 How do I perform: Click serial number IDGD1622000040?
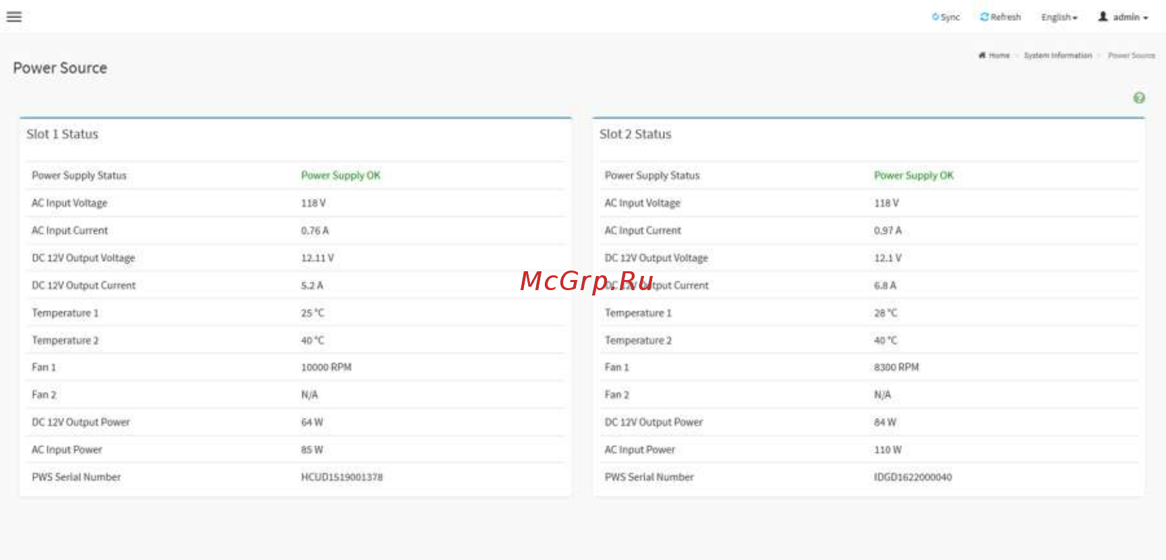pyautogui.click(x=913, y=477)
